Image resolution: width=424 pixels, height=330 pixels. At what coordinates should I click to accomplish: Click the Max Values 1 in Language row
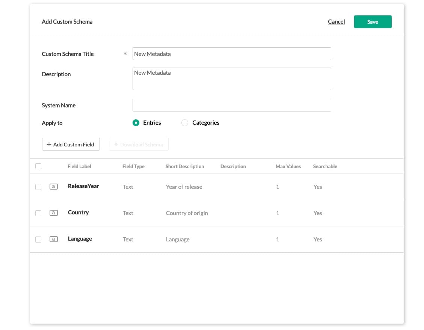pyautogui.click(x=278, y=240)
